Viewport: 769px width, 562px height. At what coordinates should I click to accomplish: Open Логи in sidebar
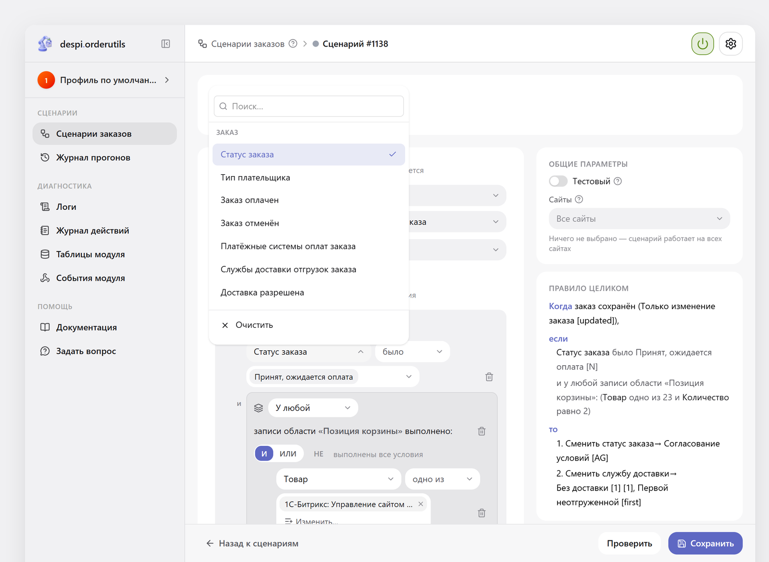click(x=105, y=207)
